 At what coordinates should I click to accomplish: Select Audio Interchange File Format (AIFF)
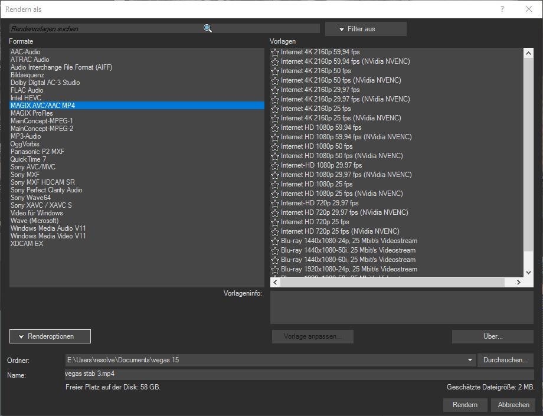(x=137, y=67)
